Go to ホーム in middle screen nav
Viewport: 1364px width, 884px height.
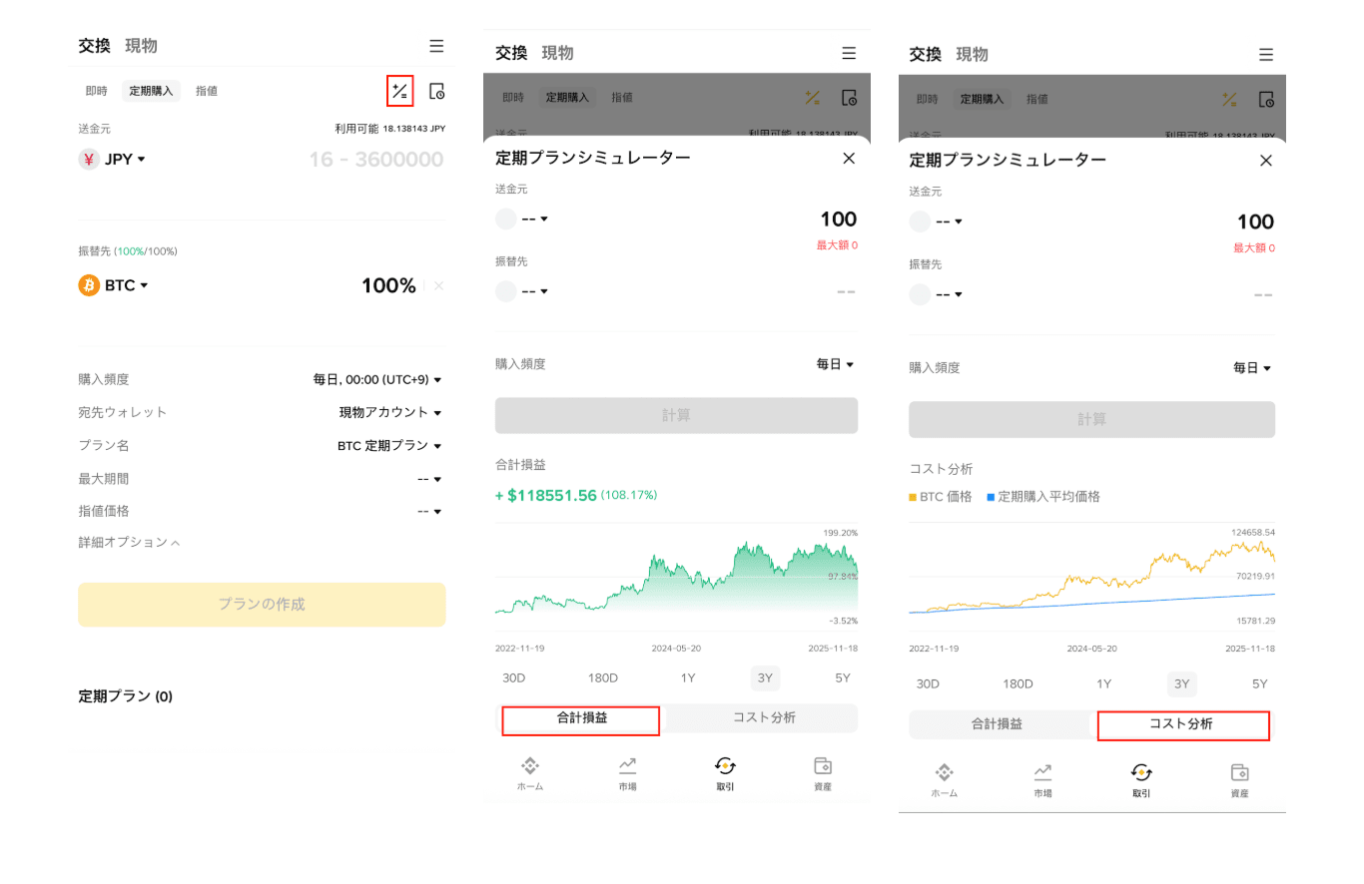coord(530,773)
